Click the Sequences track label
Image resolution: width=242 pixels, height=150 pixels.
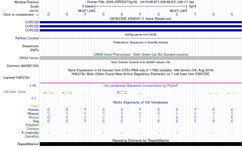pyautogui.click(x=30, y=46)
